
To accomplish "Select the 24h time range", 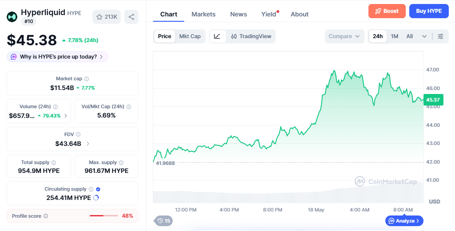I will [378, 36].
